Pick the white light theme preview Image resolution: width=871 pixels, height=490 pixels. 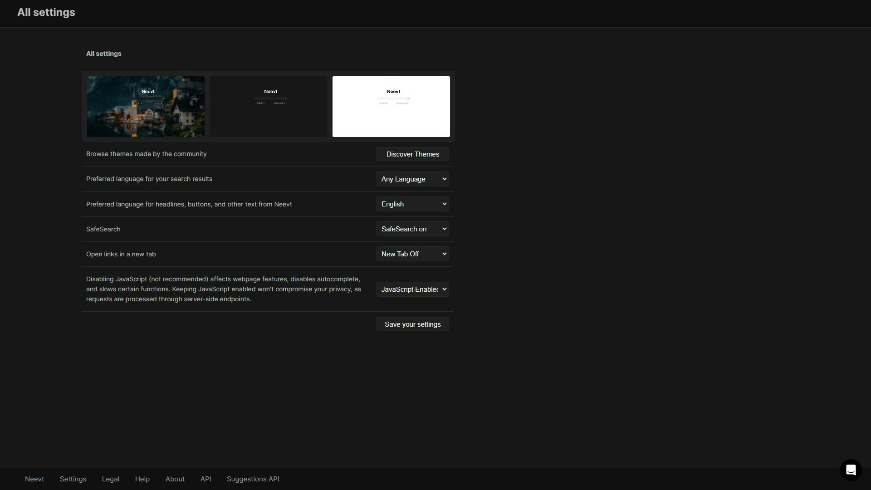391,107
